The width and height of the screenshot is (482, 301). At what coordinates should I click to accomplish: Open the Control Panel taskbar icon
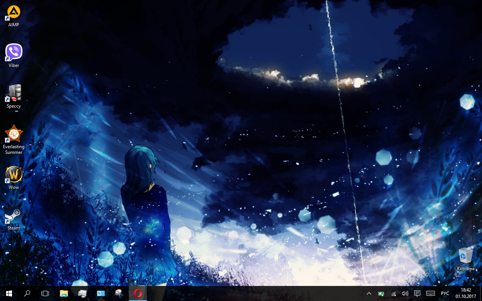pyautogui.click(x=101, y=293)
